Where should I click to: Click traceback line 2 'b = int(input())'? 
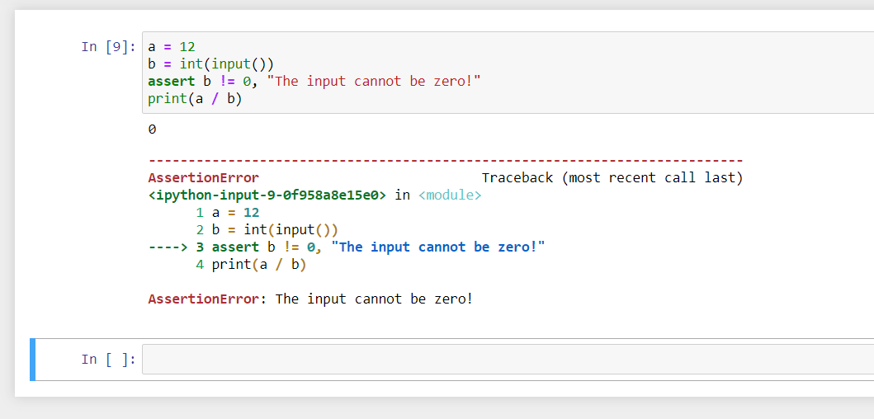point(267,230)
